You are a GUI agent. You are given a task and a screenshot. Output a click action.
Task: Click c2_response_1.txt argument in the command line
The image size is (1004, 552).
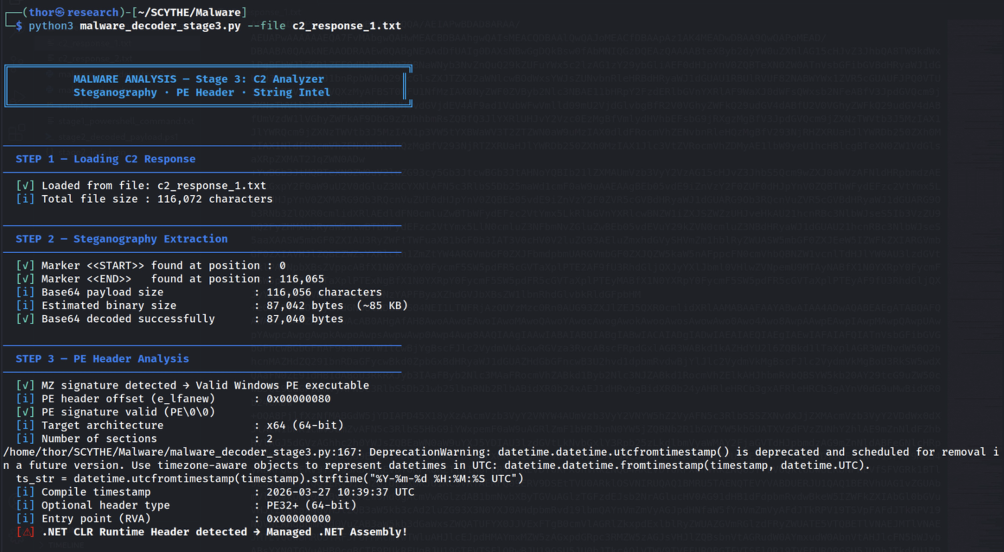[346, 26]
